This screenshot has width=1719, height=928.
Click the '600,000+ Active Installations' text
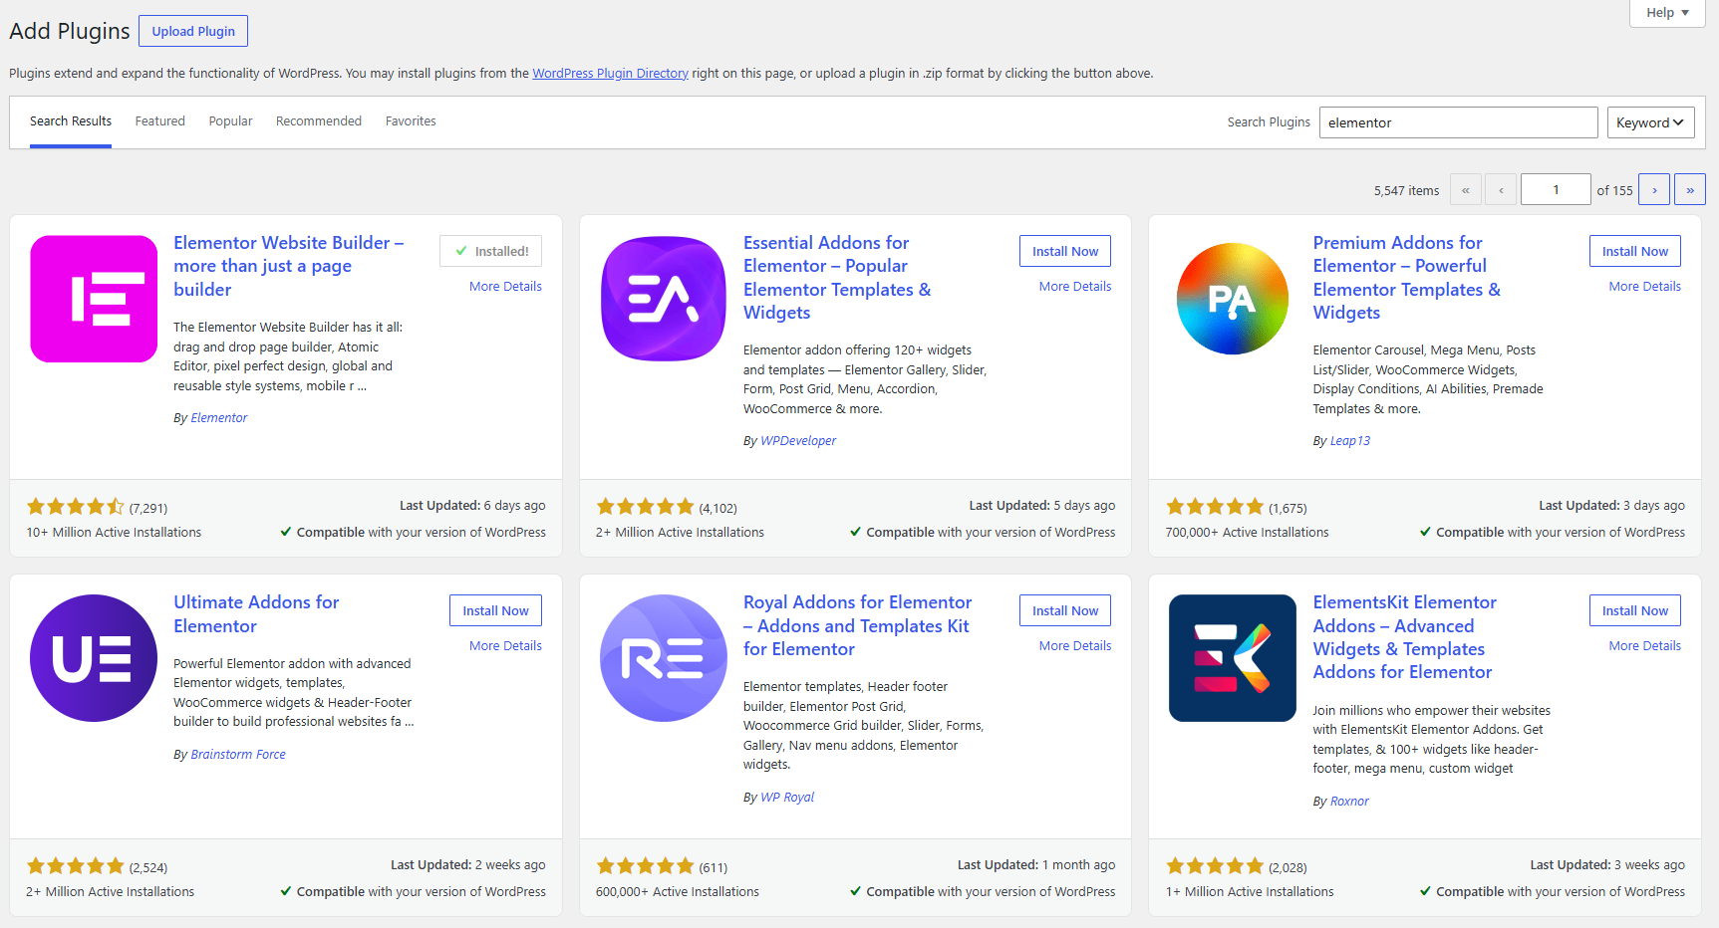678,892
